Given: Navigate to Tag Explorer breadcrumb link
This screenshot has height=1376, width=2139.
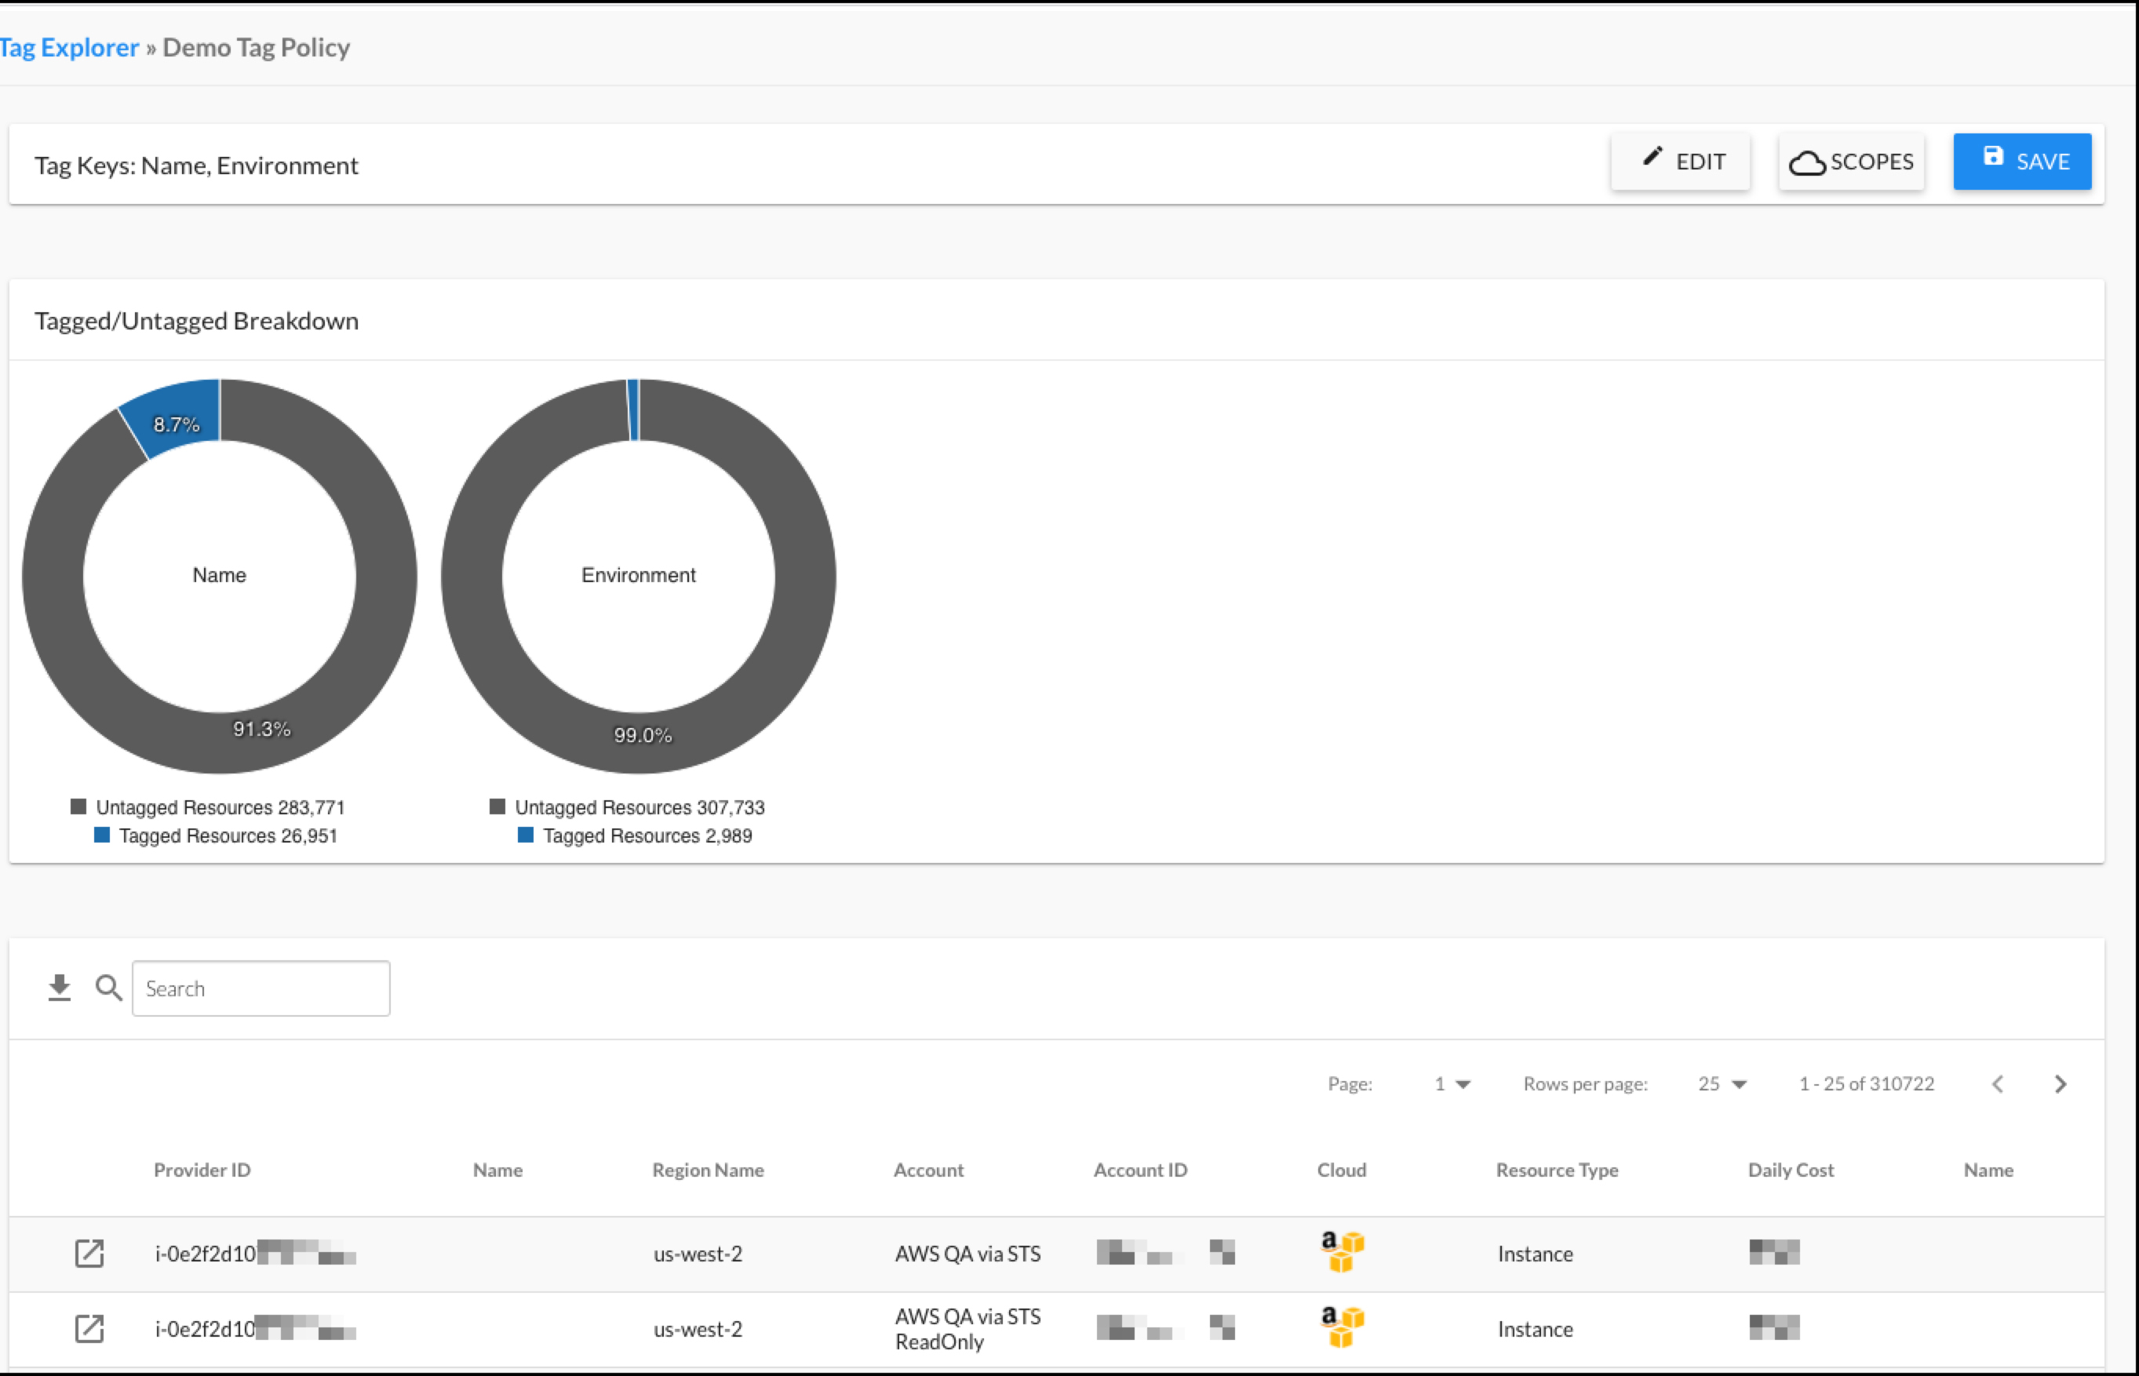Looking at the screenshot, I should 69,47.
